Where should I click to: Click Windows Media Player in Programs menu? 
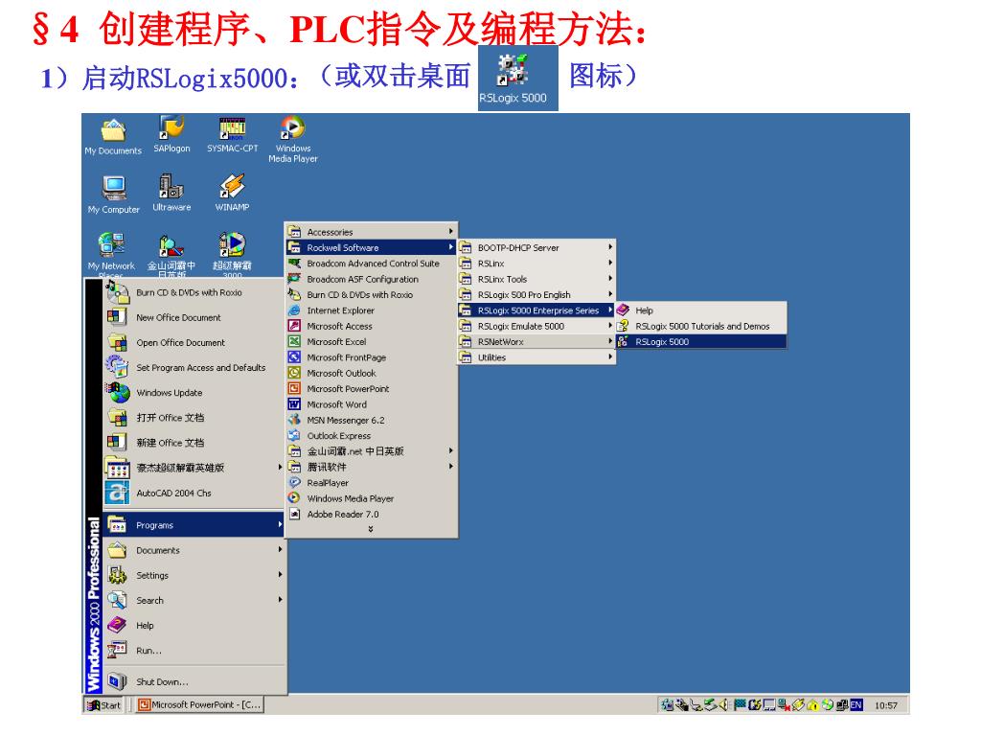point(371,498)
